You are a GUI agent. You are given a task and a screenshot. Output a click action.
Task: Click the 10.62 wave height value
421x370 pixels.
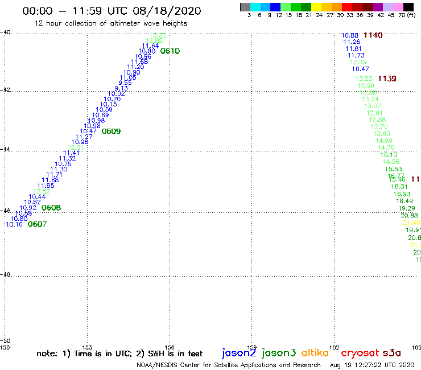pos(32,202)
